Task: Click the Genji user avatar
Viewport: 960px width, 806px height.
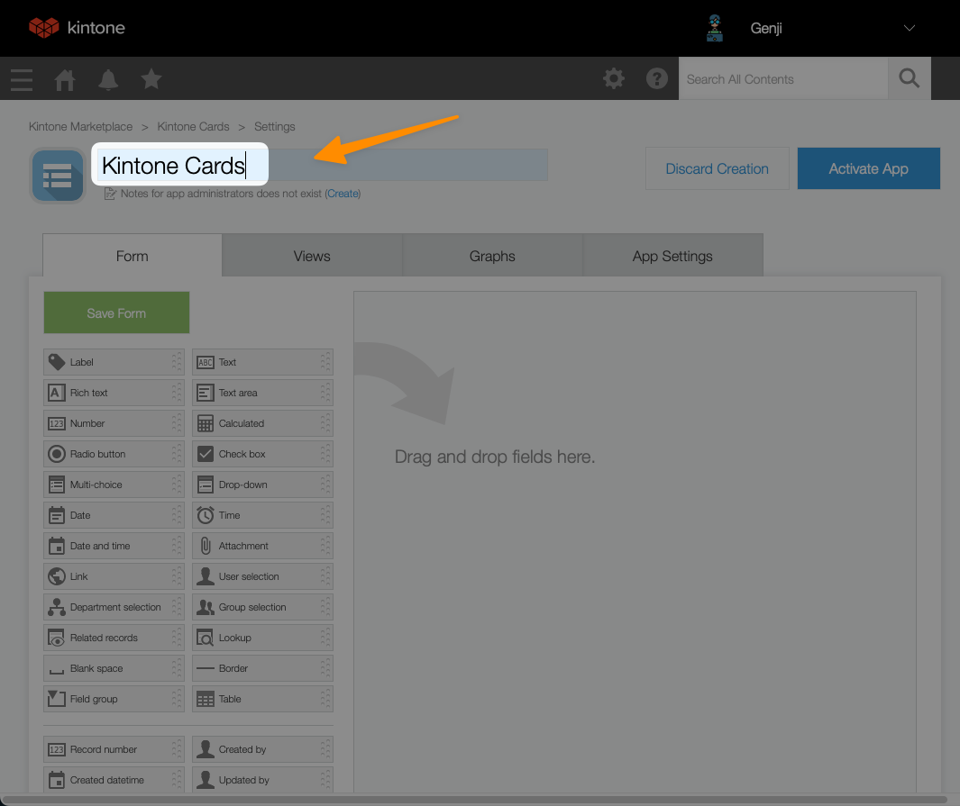Action: 715,28
